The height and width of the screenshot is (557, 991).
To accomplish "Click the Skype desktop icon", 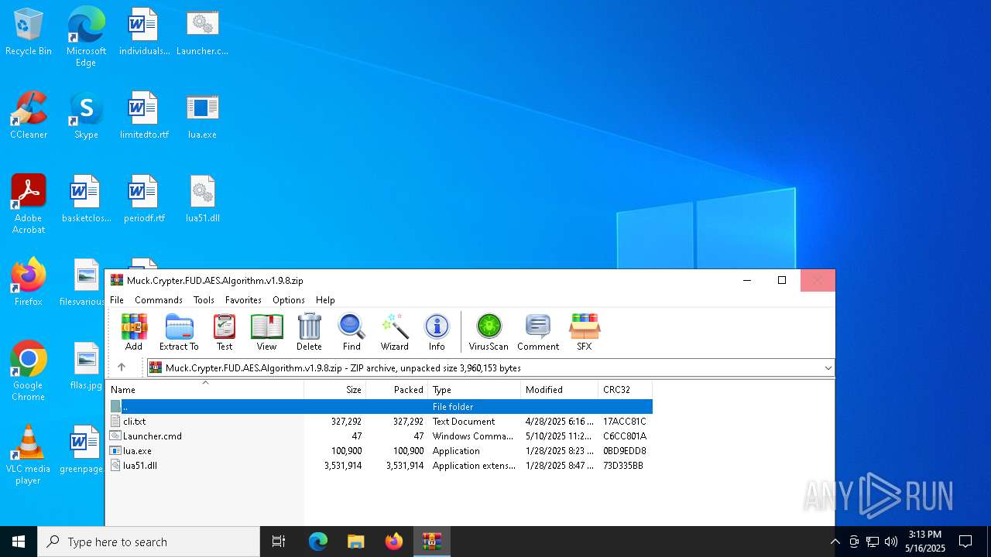I will pyautogui.click(x=86, y=115).
